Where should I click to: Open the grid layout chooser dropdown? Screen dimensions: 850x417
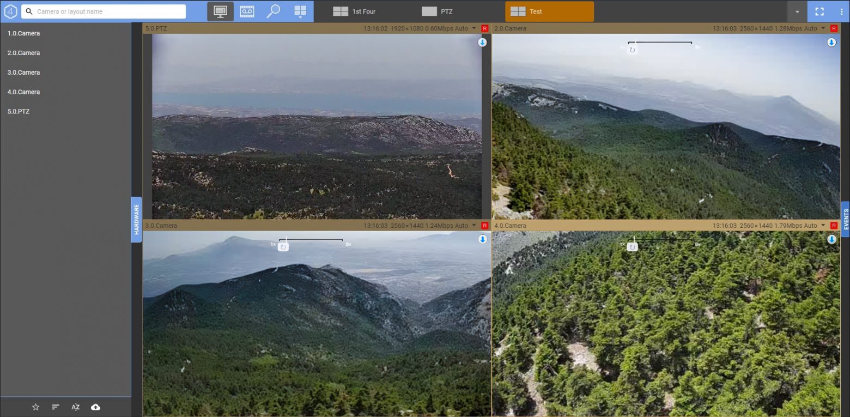(300, 11)
